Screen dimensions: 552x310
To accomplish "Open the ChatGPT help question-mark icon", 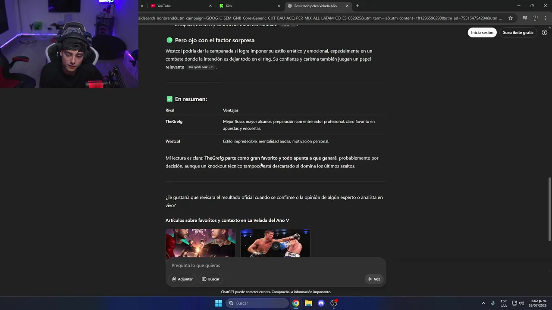I will click(544, 32).
